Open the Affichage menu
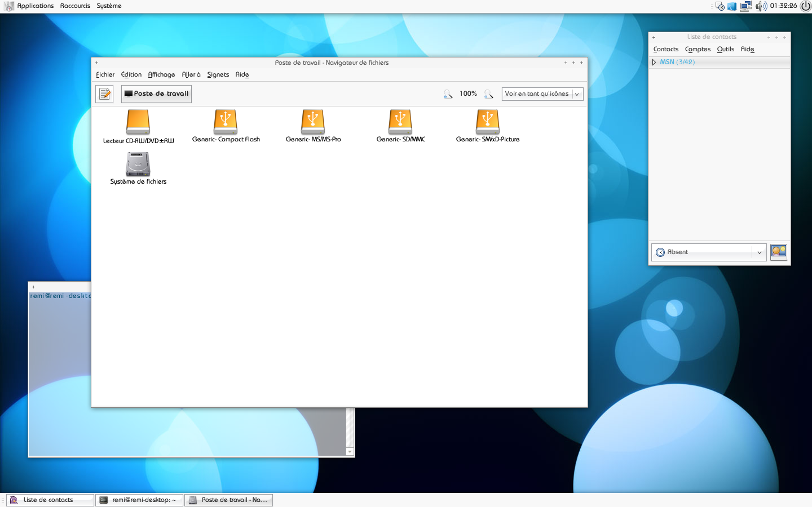Image resolution: width=812 pixels, height=507 pixels. point(162,74)
